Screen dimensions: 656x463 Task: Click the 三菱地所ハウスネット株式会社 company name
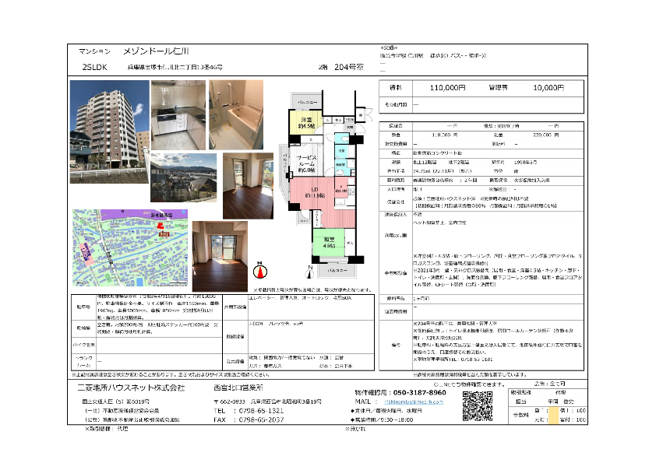coord(129,388)
